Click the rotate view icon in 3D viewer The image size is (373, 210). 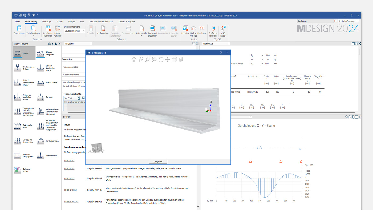[x=161, y=59]
